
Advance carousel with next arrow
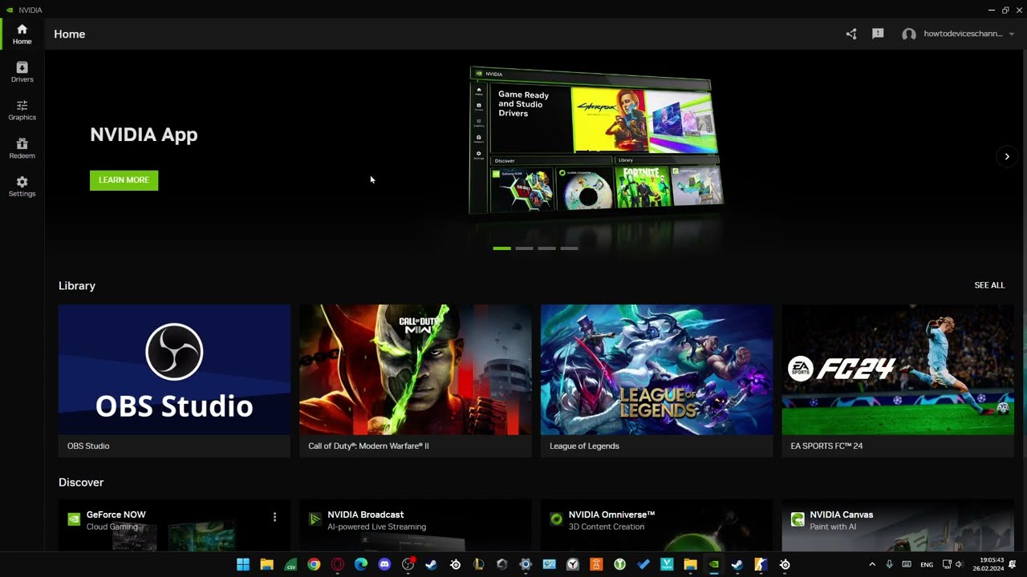click(x=1007, y=156)
